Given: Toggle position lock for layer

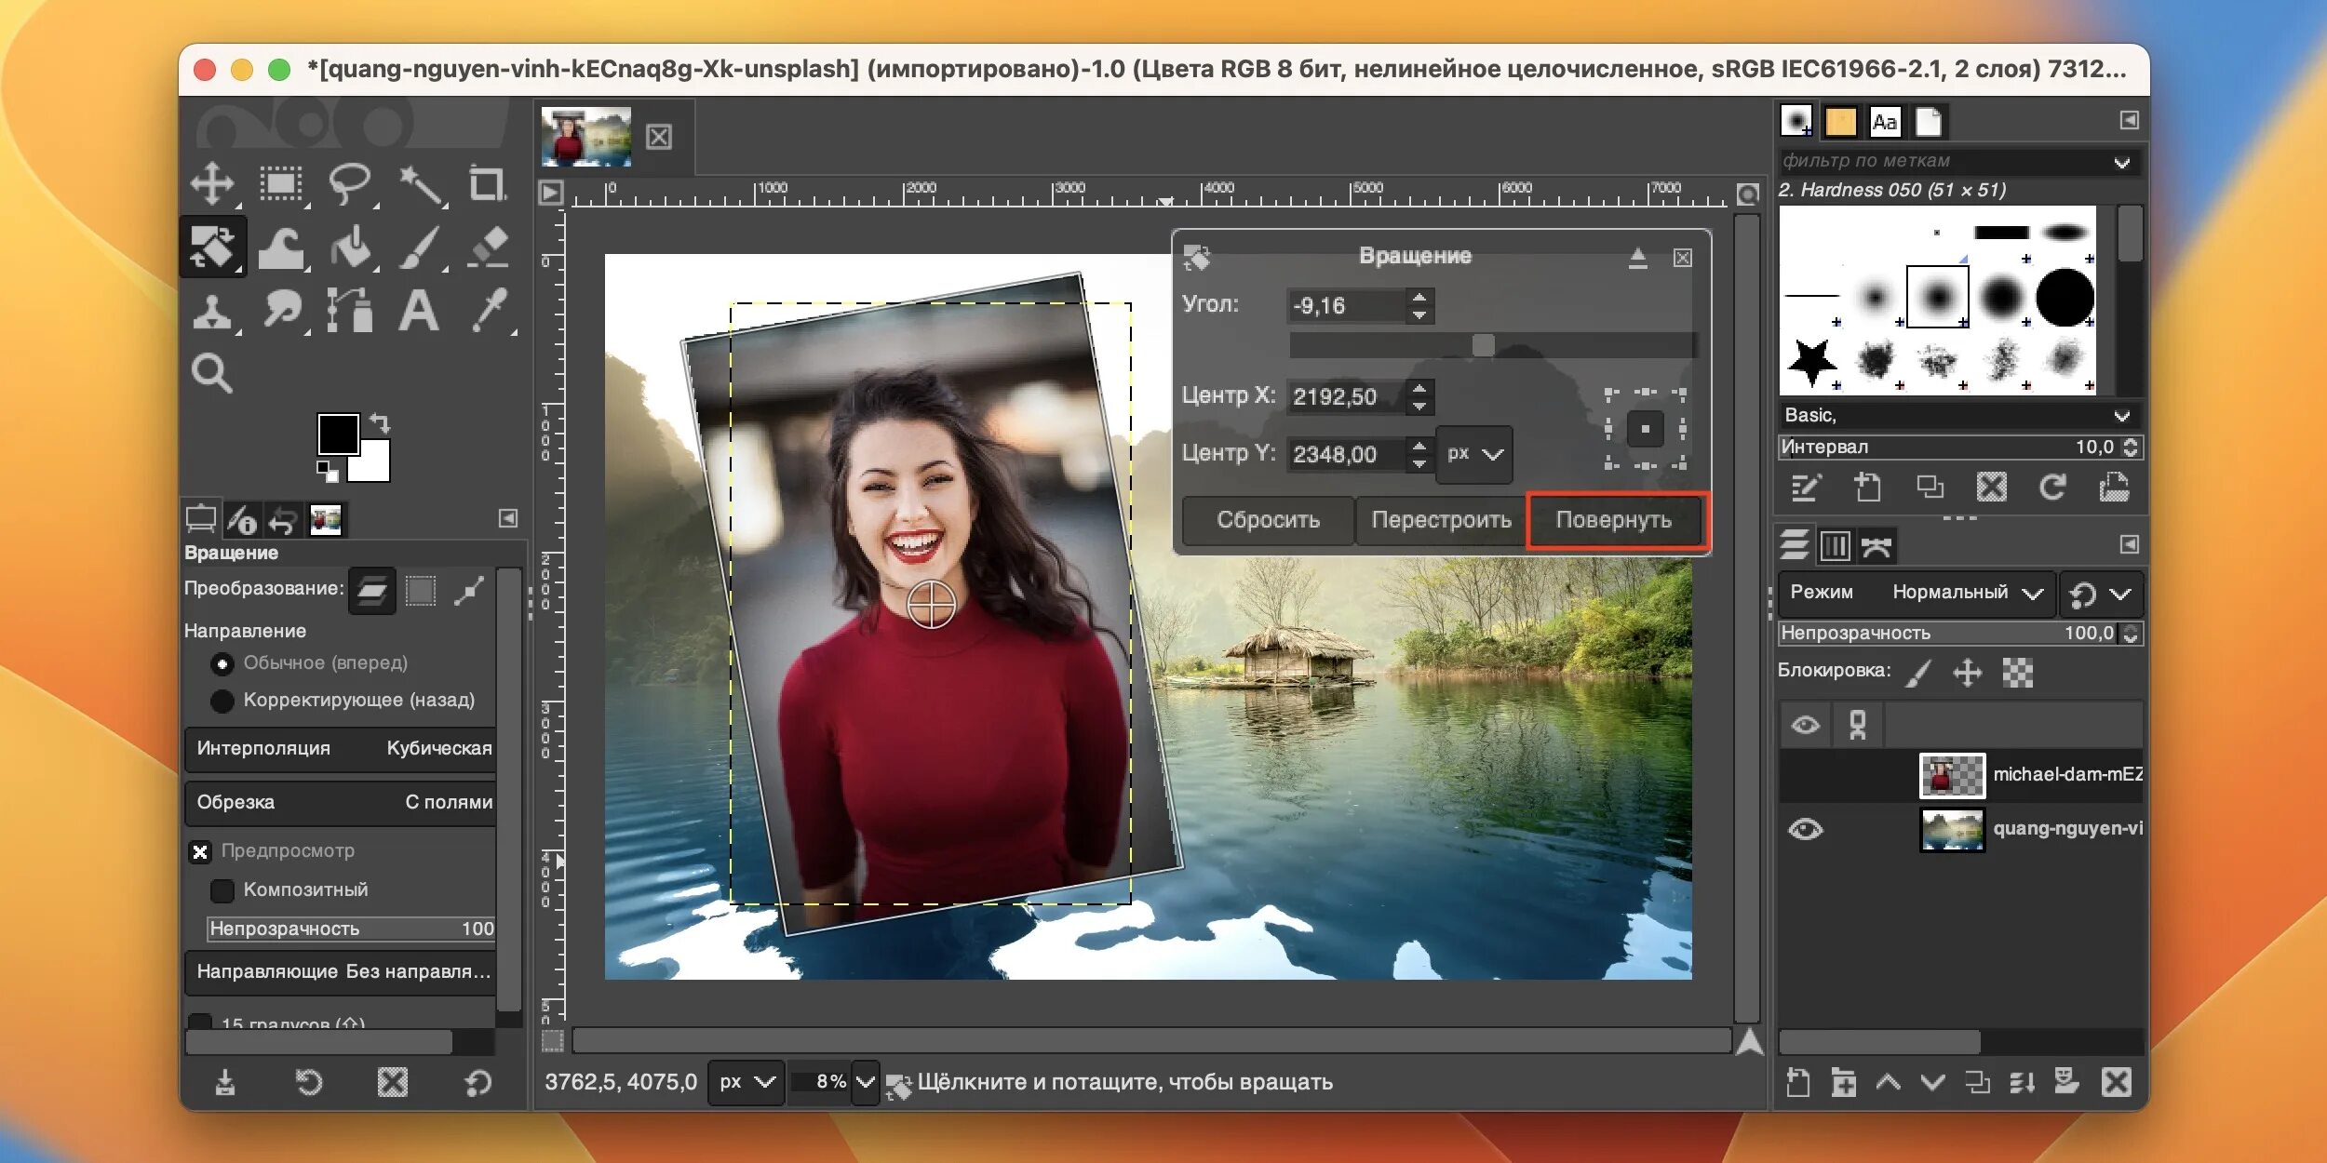Looking at the screenshot, I should tap(1967, 673).
